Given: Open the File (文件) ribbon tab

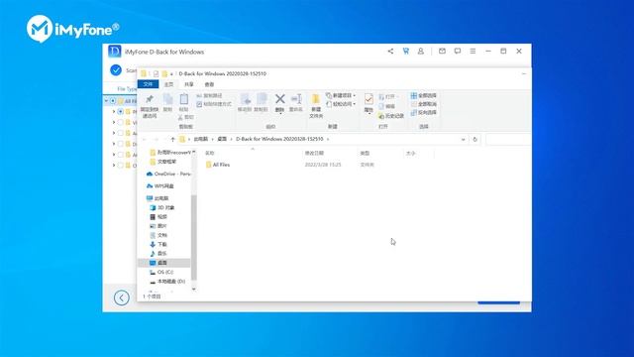Looking at the screenshot, I should (x=148, y=84).
